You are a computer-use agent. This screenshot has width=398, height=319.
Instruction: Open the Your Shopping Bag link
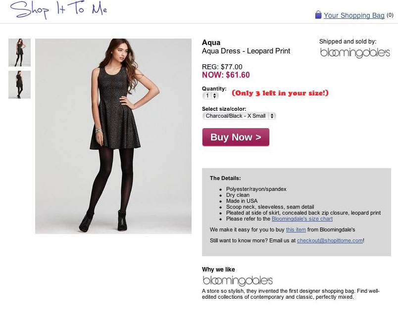[x=354, y=15]
